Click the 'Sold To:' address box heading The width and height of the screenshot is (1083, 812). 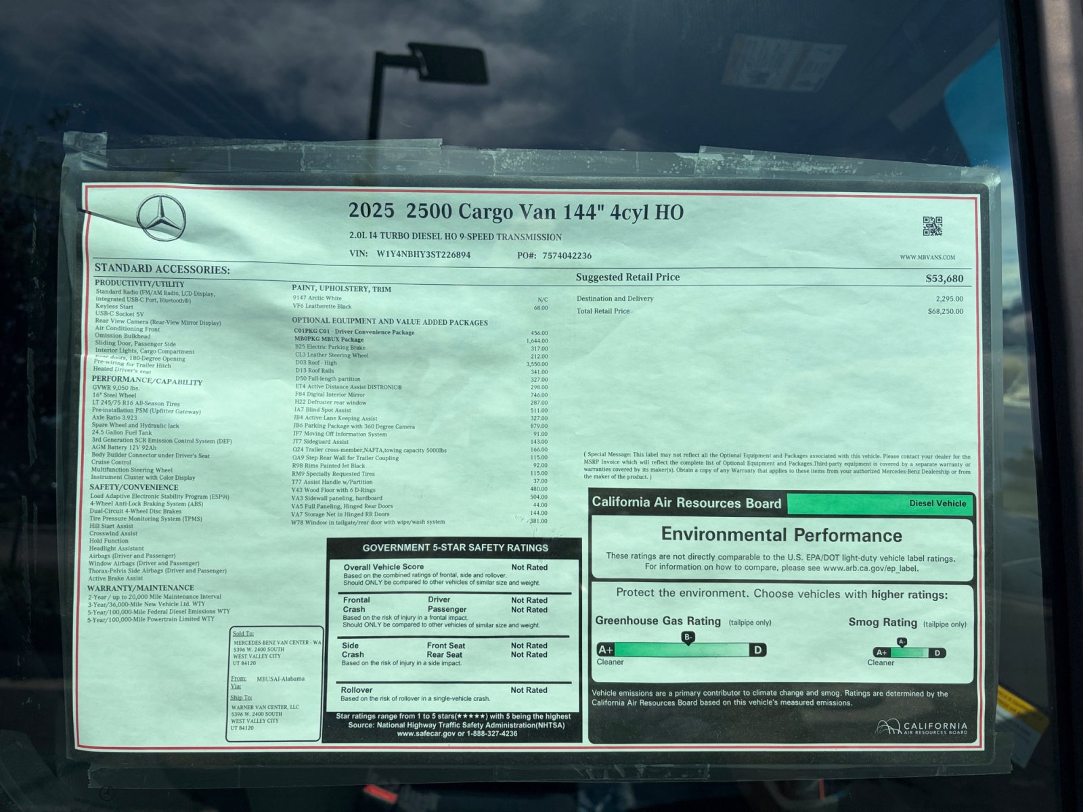click(243, 634)
